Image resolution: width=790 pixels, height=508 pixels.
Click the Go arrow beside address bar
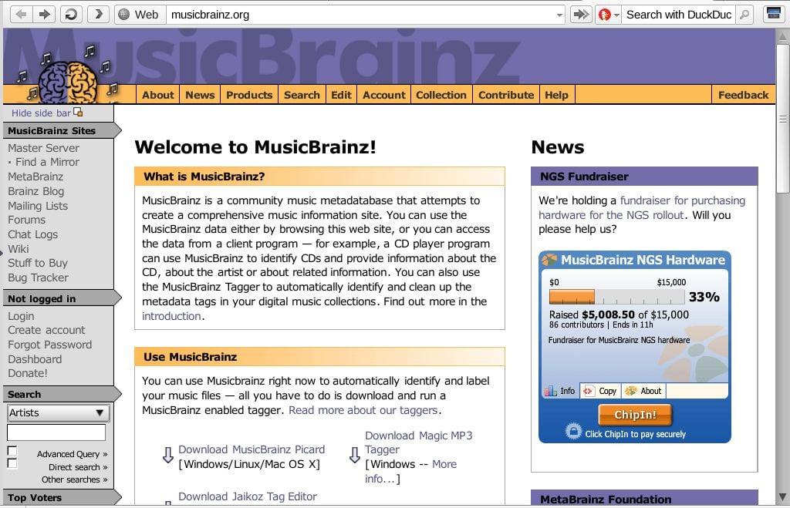point(581,14)
